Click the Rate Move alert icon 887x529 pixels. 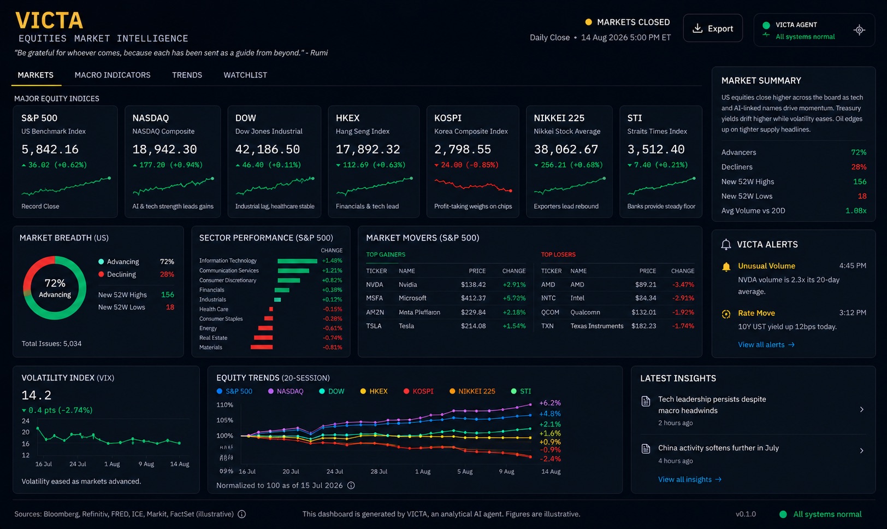(726, 314)
